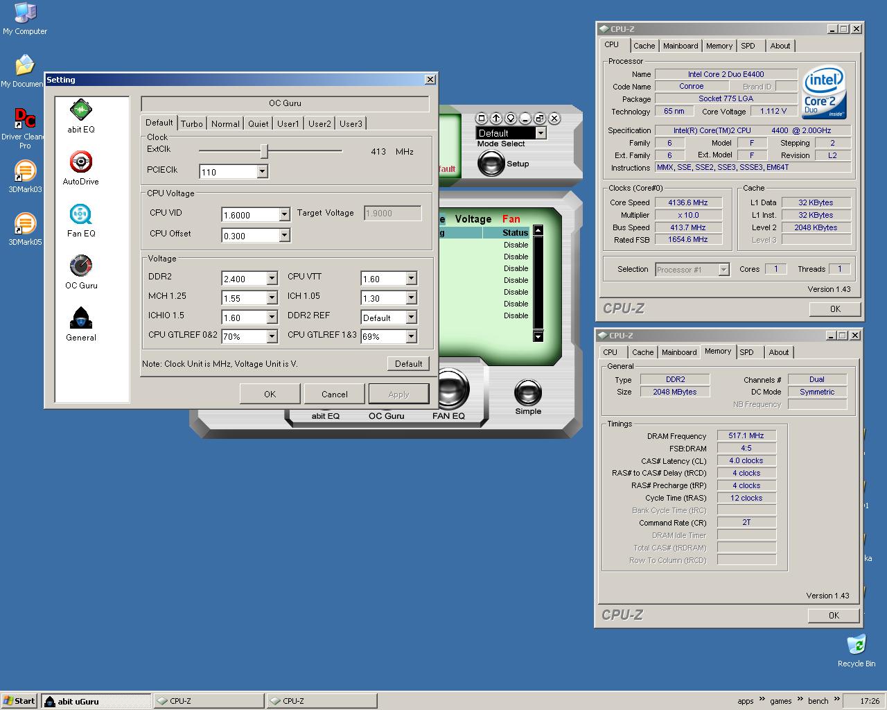Open My Documents desktop icon

click(23, 71)
